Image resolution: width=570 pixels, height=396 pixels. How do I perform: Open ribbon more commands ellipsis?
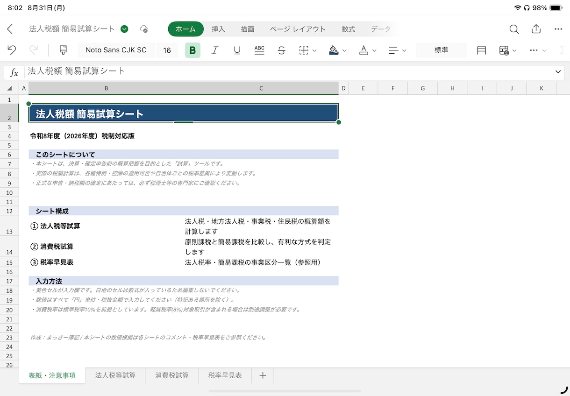534,50
